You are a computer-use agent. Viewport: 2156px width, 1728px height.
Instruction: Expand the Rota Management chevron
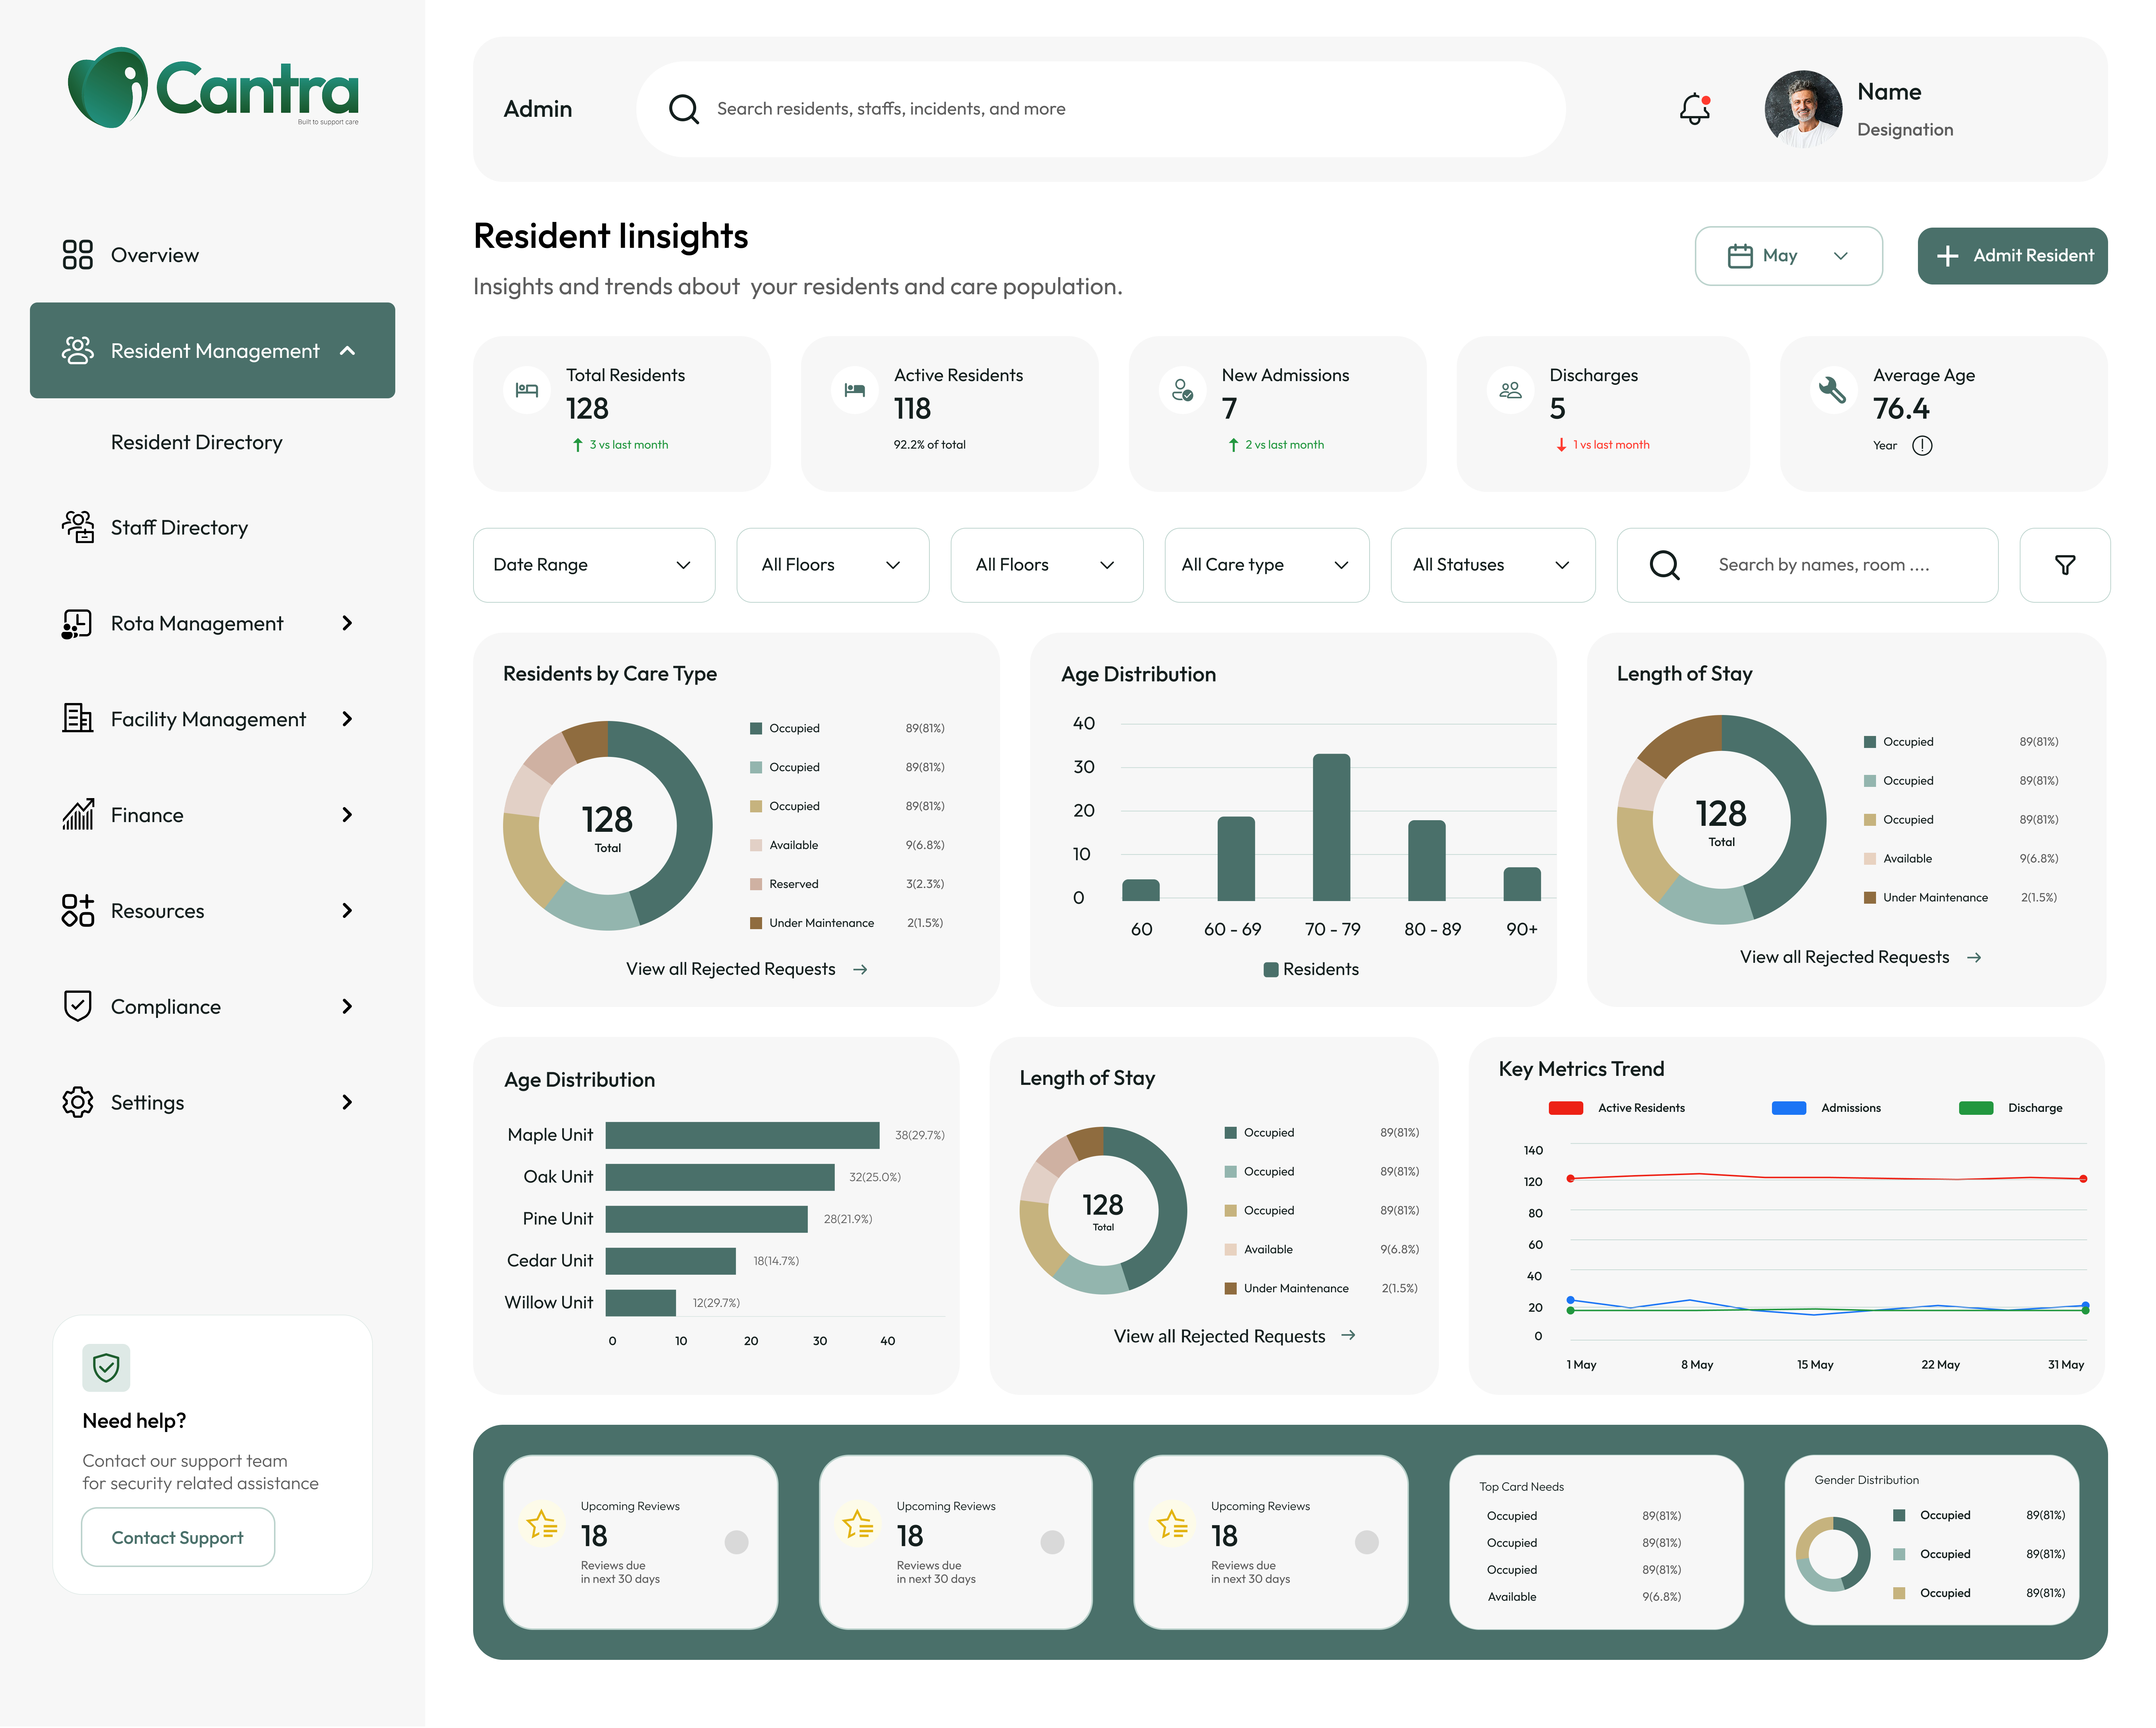click(347, 623)
